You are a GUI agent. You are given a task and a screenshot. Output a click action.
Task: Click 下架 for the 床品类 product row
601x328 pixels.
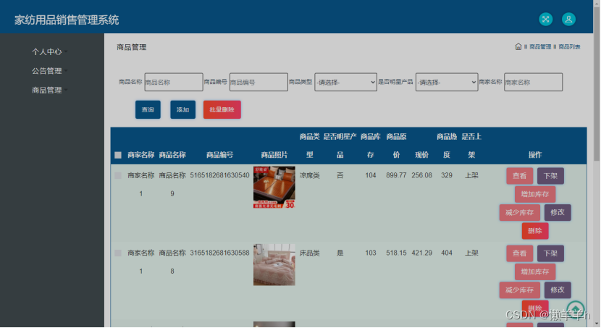550,253
